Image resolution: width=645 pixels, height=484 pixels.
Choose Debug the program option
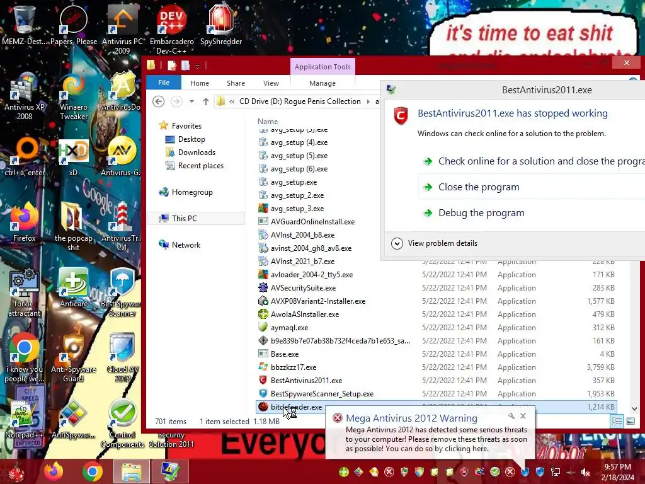[481, 213]
